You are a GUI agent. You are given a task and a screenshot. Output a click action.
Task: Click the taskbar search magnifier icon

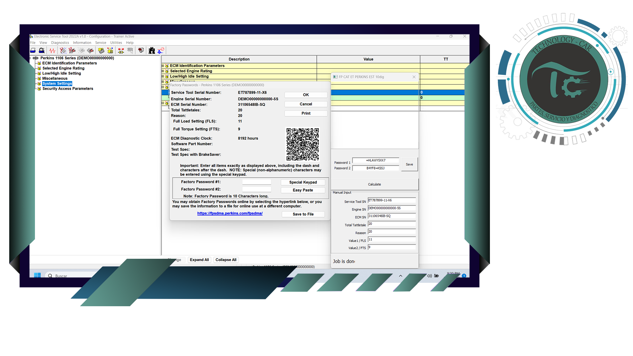point(50,276)
